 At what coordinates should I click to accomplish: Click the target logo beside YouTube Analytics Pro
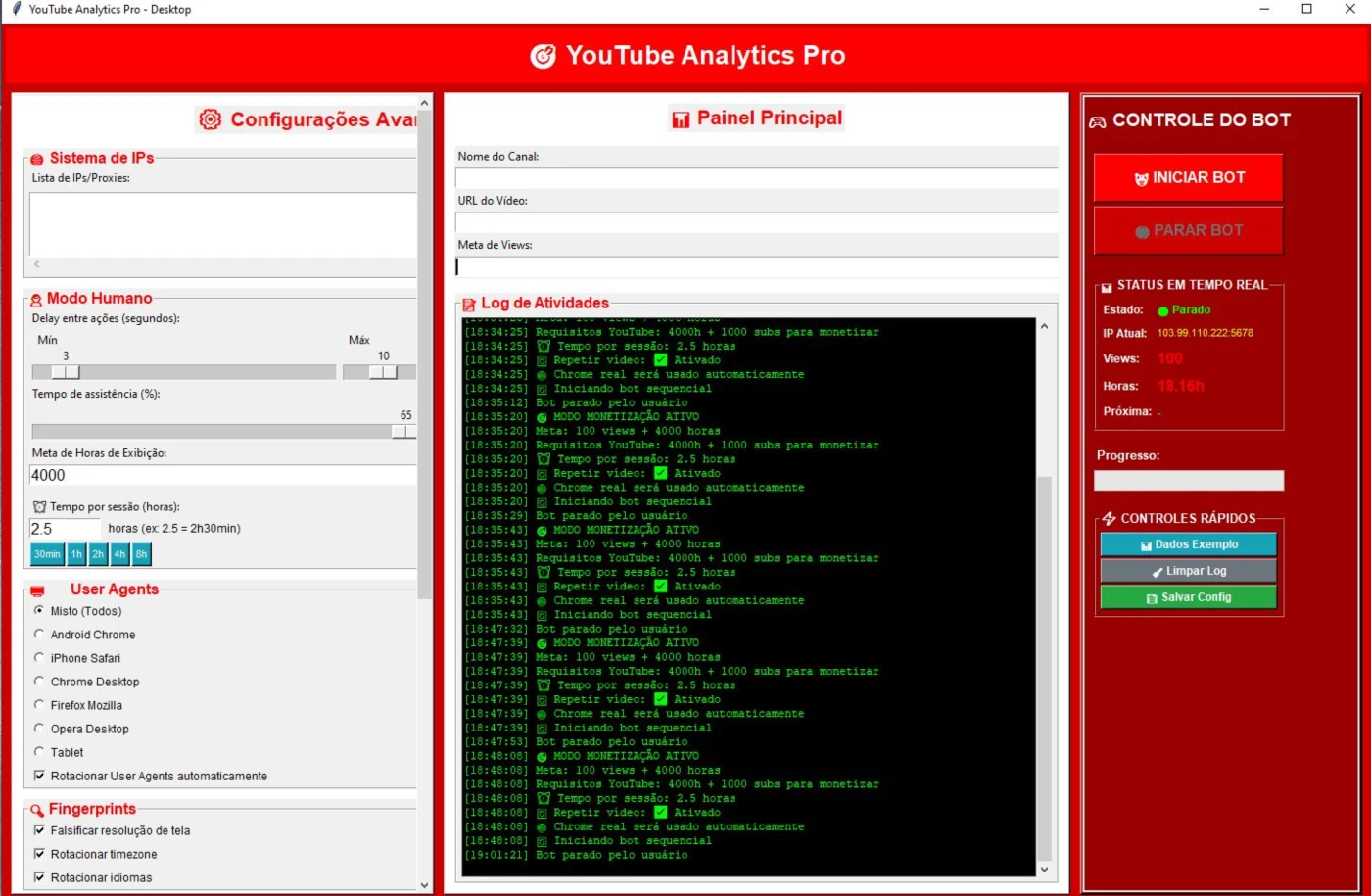[x=543, y=56]
